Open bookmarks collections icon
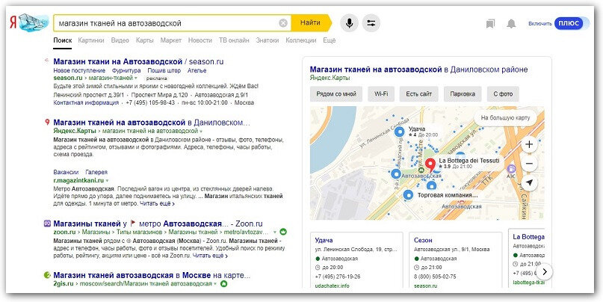Viewport: 603px width, 302px height. pyautogui.click(x=490, y=24)
